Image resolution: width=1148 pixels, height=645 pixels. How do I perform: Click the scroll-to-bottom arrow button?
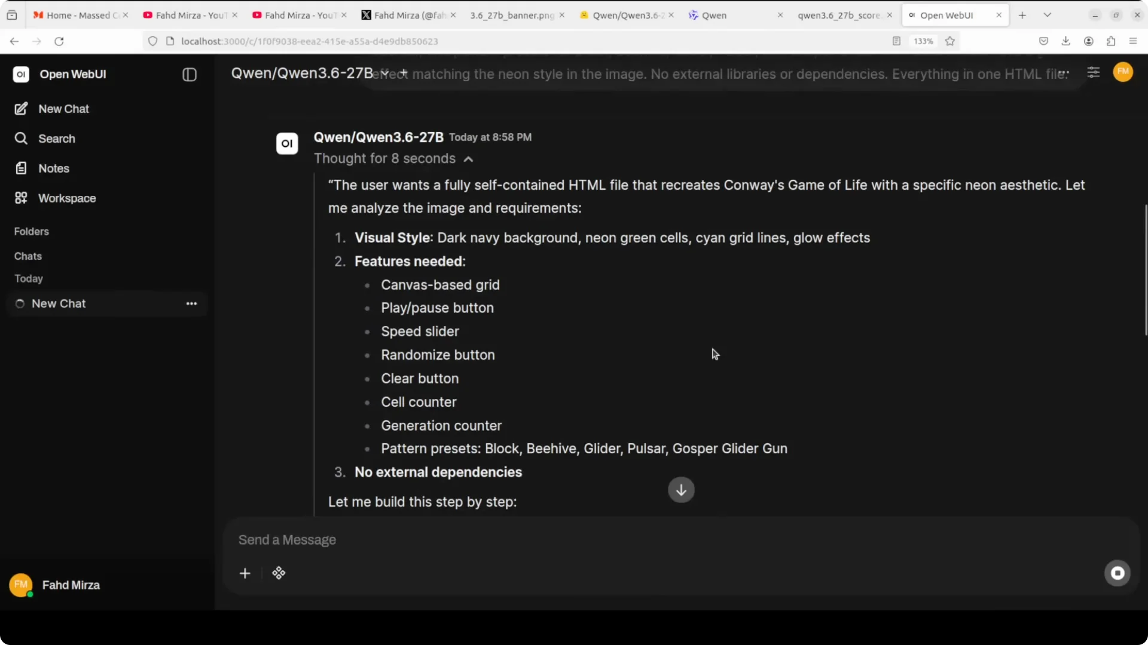(x=681, y=490)
